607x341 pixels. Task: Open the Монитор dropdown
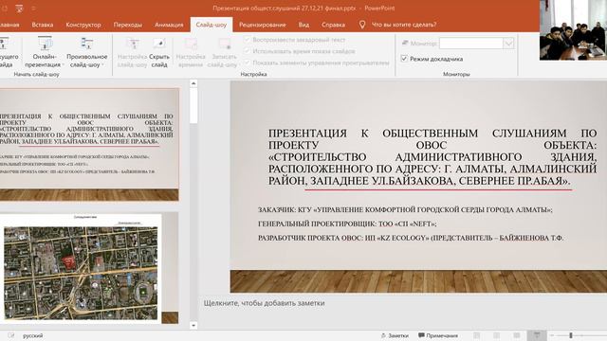[x=508, y=43]
